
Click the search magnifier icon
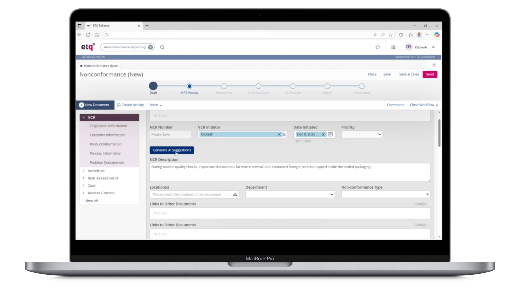coord(162,47)
